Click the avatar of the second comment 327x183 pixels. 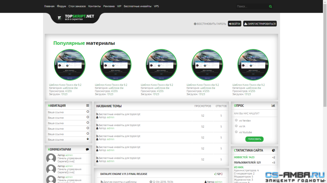point(51,169)
